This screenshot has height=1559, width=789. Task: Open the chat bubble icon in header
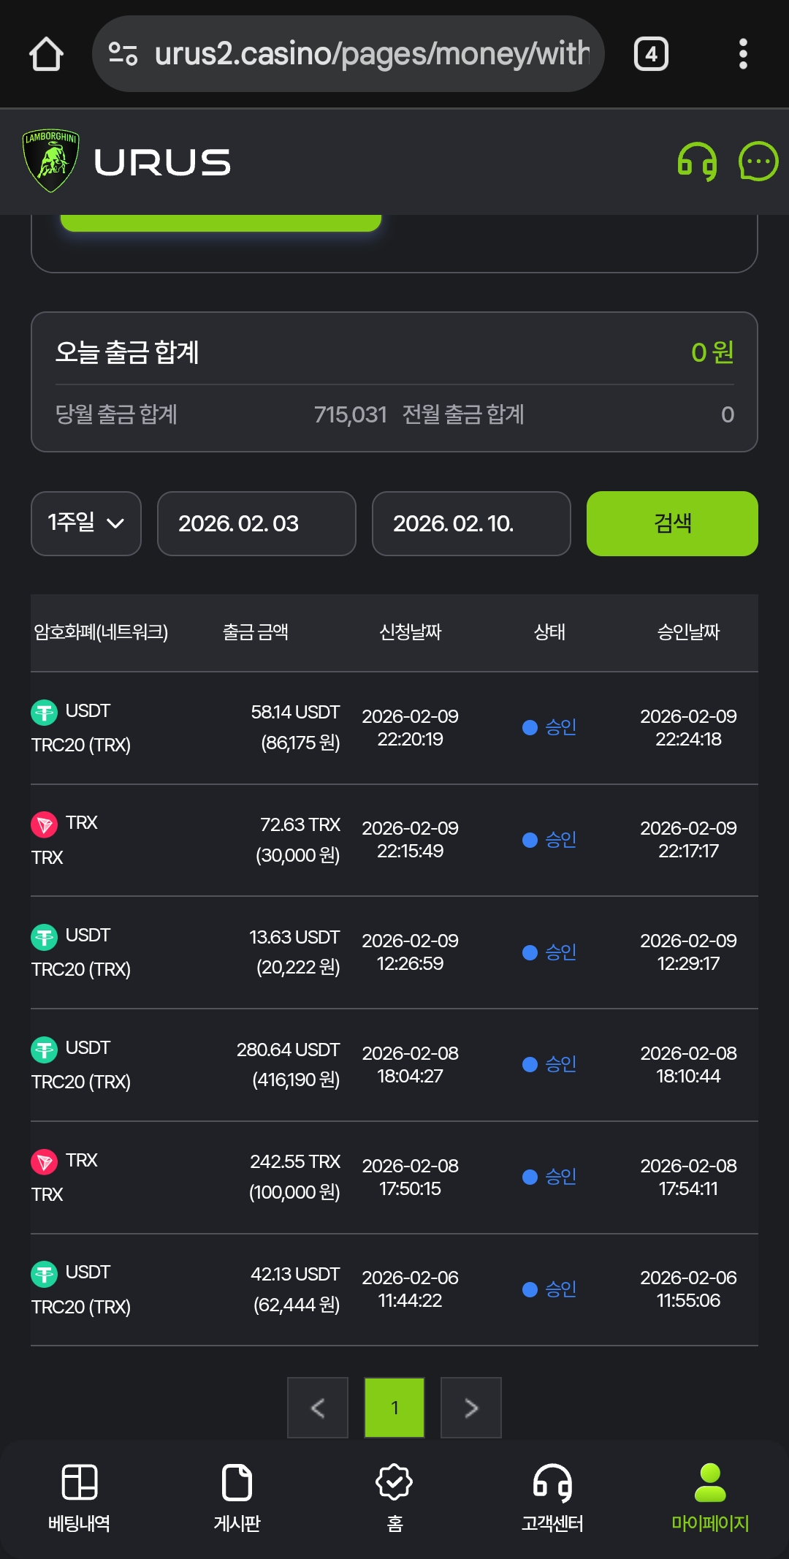pyautogui.click(x=758, y=162)
